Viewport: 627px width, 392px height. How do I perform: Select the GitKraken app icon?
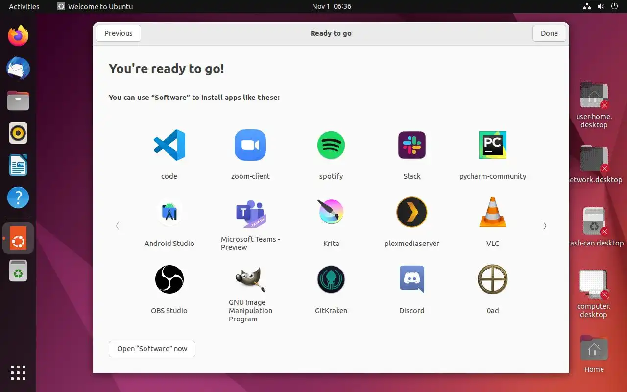pos(331,279)
